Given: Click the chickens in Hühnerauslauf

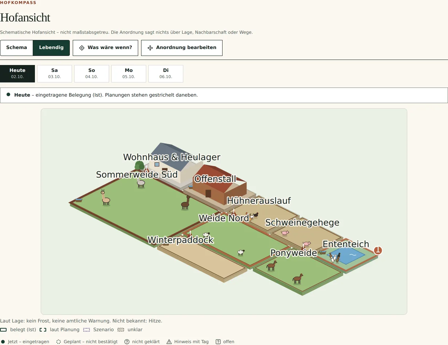Looking at the screenshot, I should pyautogui.click(x=252, y=216).
